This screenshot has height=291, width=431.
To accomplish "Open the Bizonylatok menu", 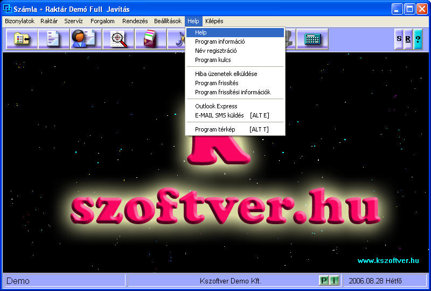I will pyautogui.click(x=20, y=21).
